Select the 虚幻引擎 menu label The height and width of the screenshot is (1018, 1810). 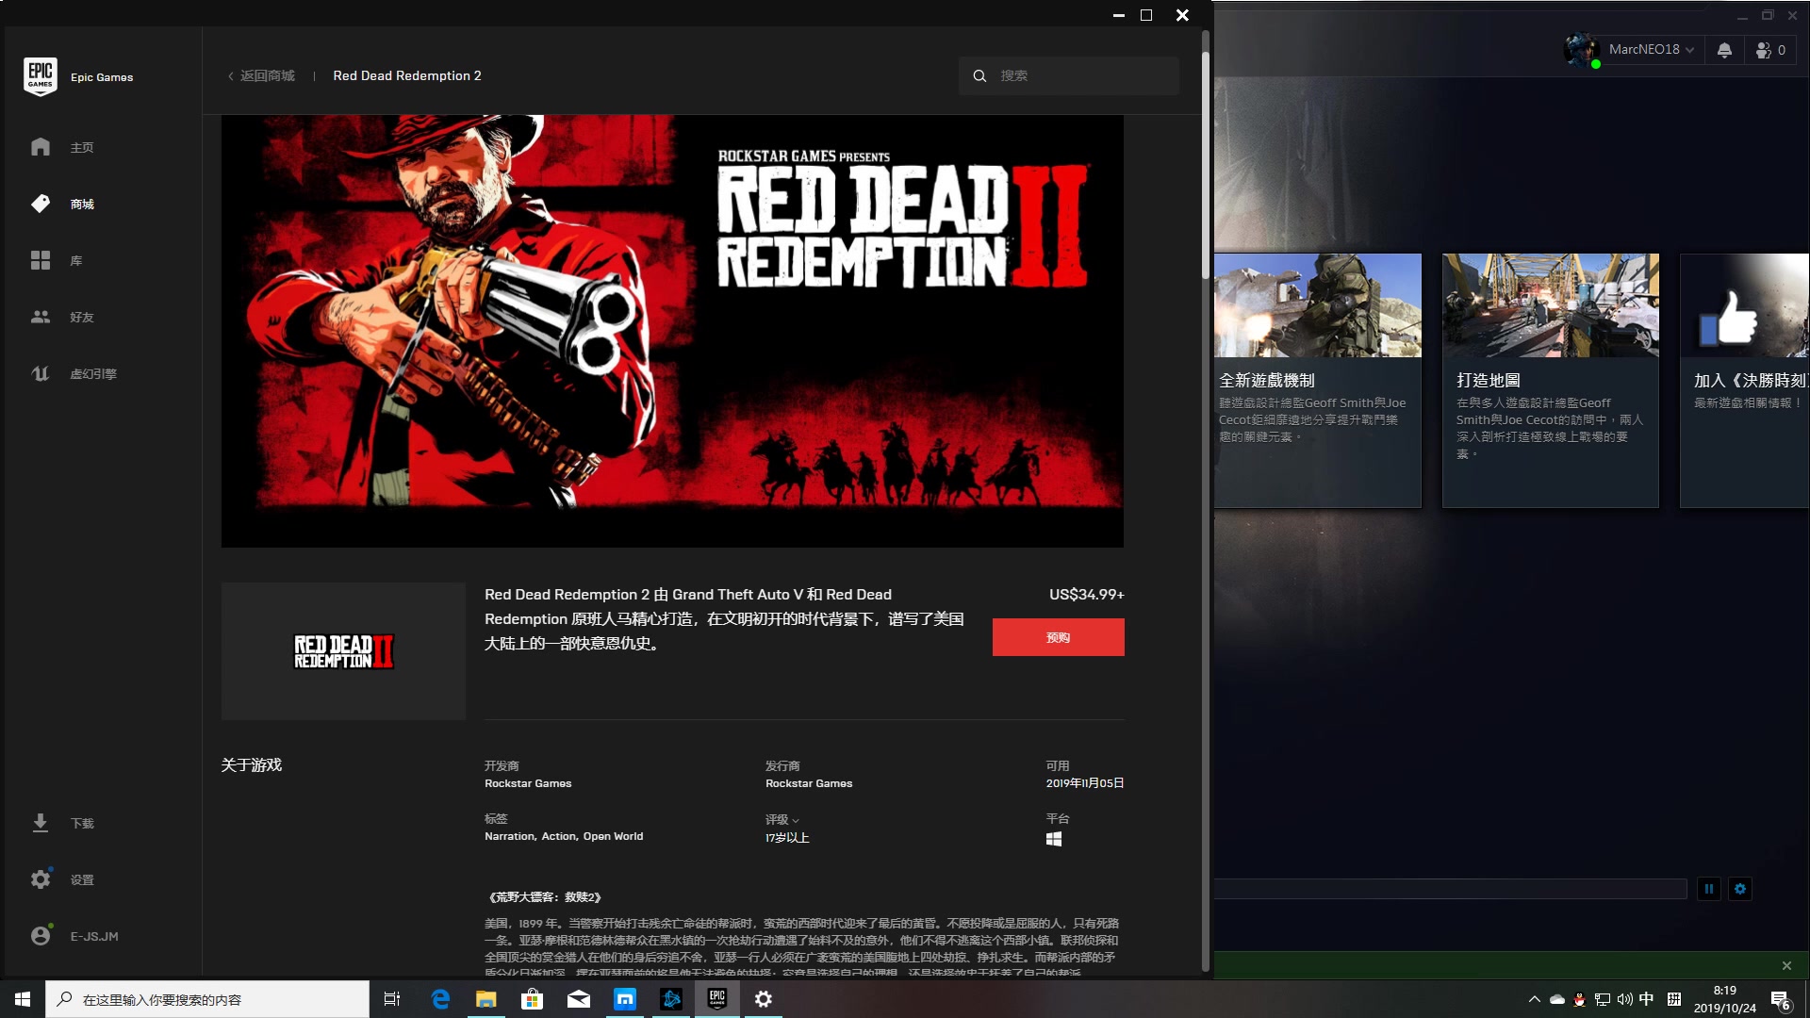[x=93, y=374]
